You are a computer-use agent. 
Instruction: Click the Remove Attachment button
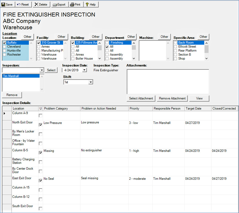point(172,98)
